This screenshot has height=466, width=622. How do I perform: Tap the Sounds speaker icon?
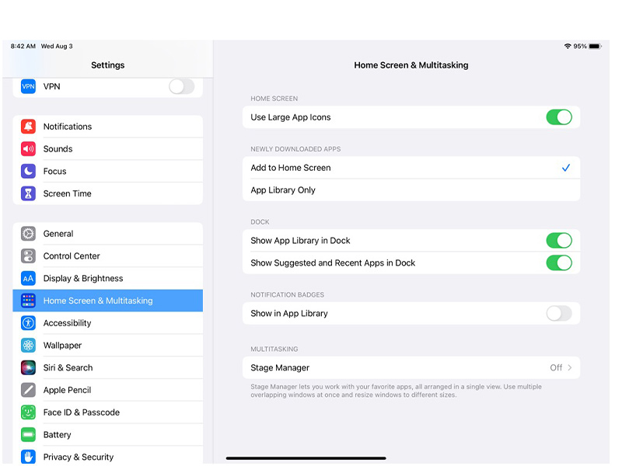[x=28, y=149]
